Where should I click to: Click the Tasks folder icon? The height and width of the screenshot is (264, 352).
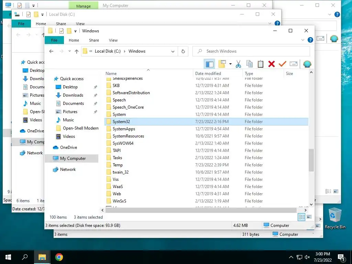coord(109,157)
